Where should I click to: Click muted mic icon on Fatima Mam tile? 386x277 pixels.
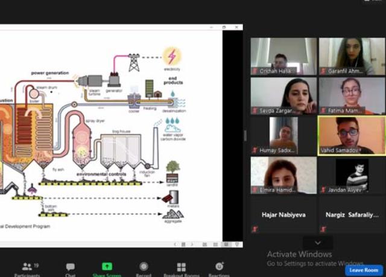[x=323, y=111]
